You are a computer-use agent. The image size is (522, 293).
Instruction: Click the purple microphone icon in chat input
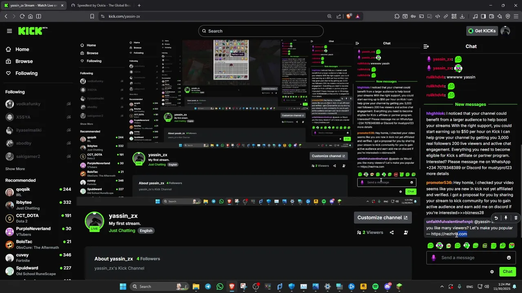[434, 258]
